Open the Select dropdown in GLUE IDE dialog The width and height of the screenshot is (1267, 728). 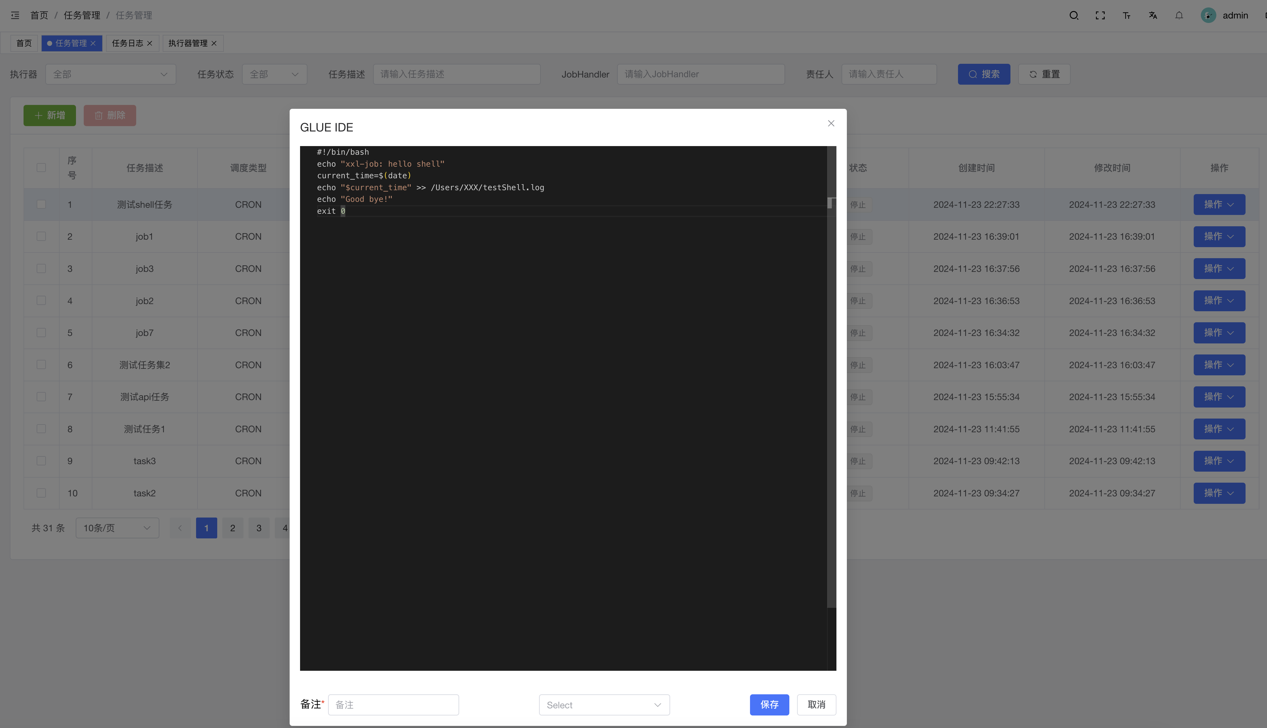pos(603,704)
